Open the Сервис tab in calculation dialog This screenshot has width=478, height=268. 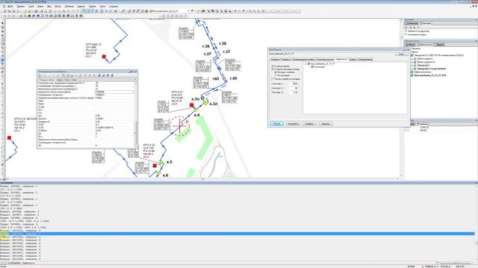[353, 60]
